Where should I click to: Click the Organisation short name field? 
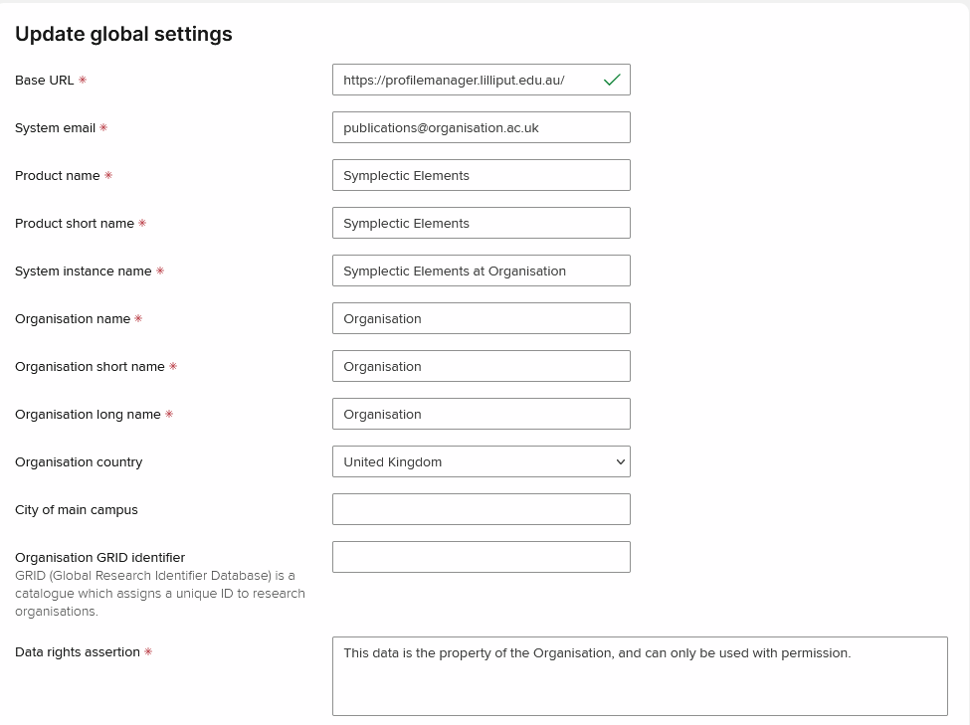[x=481, y=366]
